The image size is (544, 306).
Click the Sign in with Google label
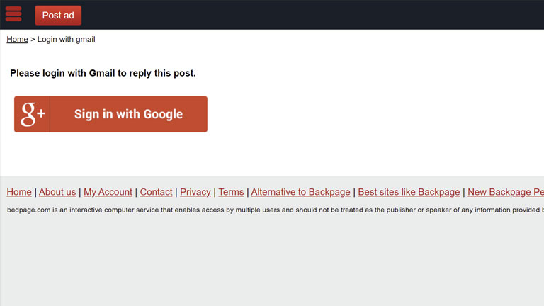[128, 114]
